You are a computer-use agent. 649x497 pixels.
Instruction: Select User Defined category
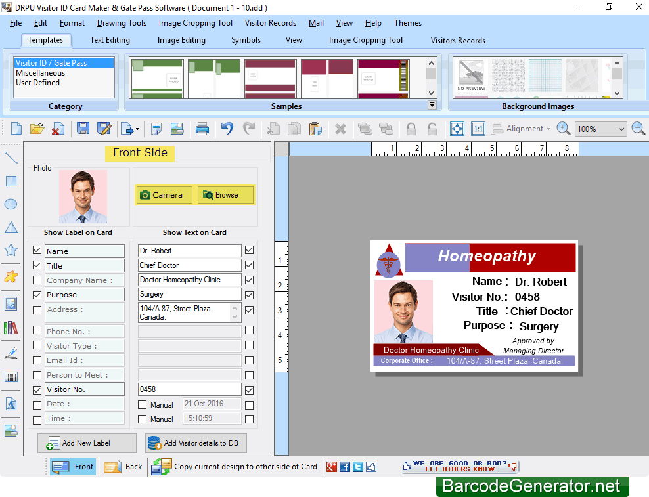pos(37,83)
